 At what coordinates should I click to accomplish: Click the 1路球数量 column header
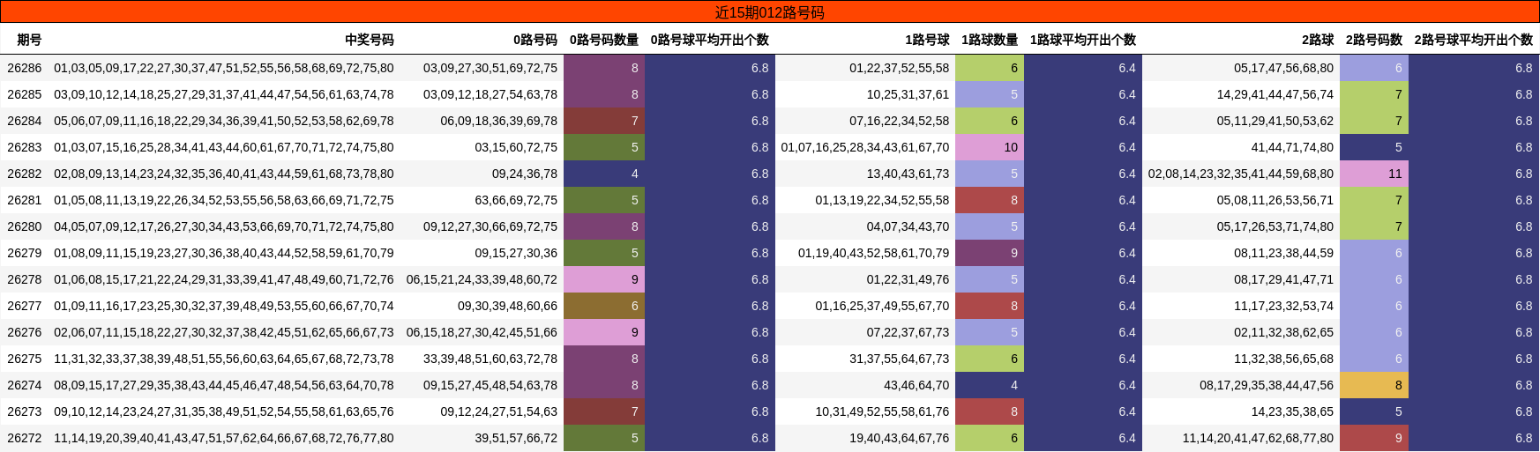990,40
